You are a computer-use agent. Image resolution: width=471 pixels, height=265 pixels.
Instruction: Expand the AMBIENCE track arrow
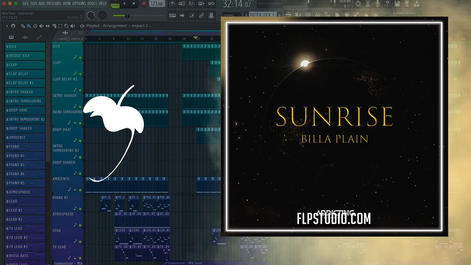tap(75, 190)
